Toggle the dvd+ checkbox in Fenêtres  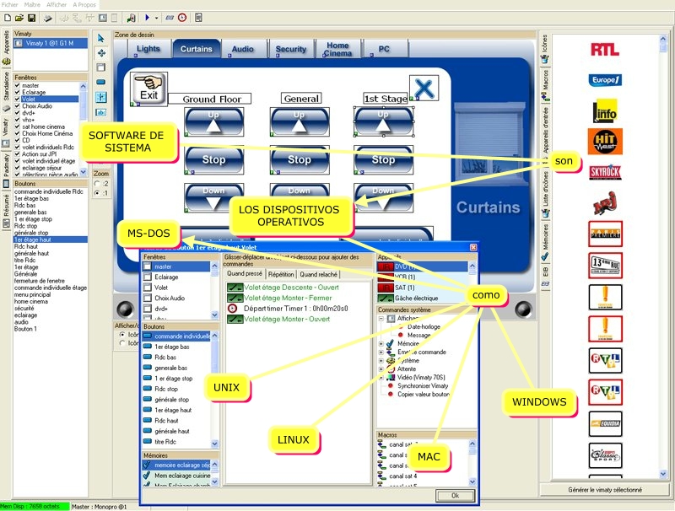pos(18,113)
